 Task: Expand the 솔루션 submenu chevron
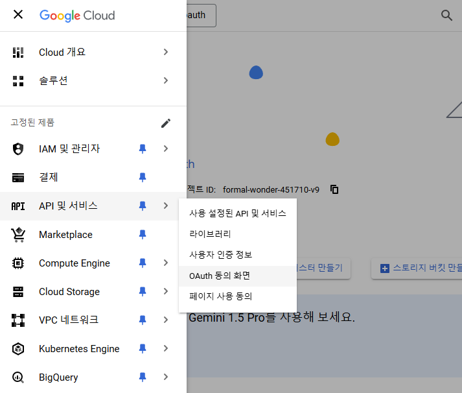pyautogui.click(x=166, y=80)
